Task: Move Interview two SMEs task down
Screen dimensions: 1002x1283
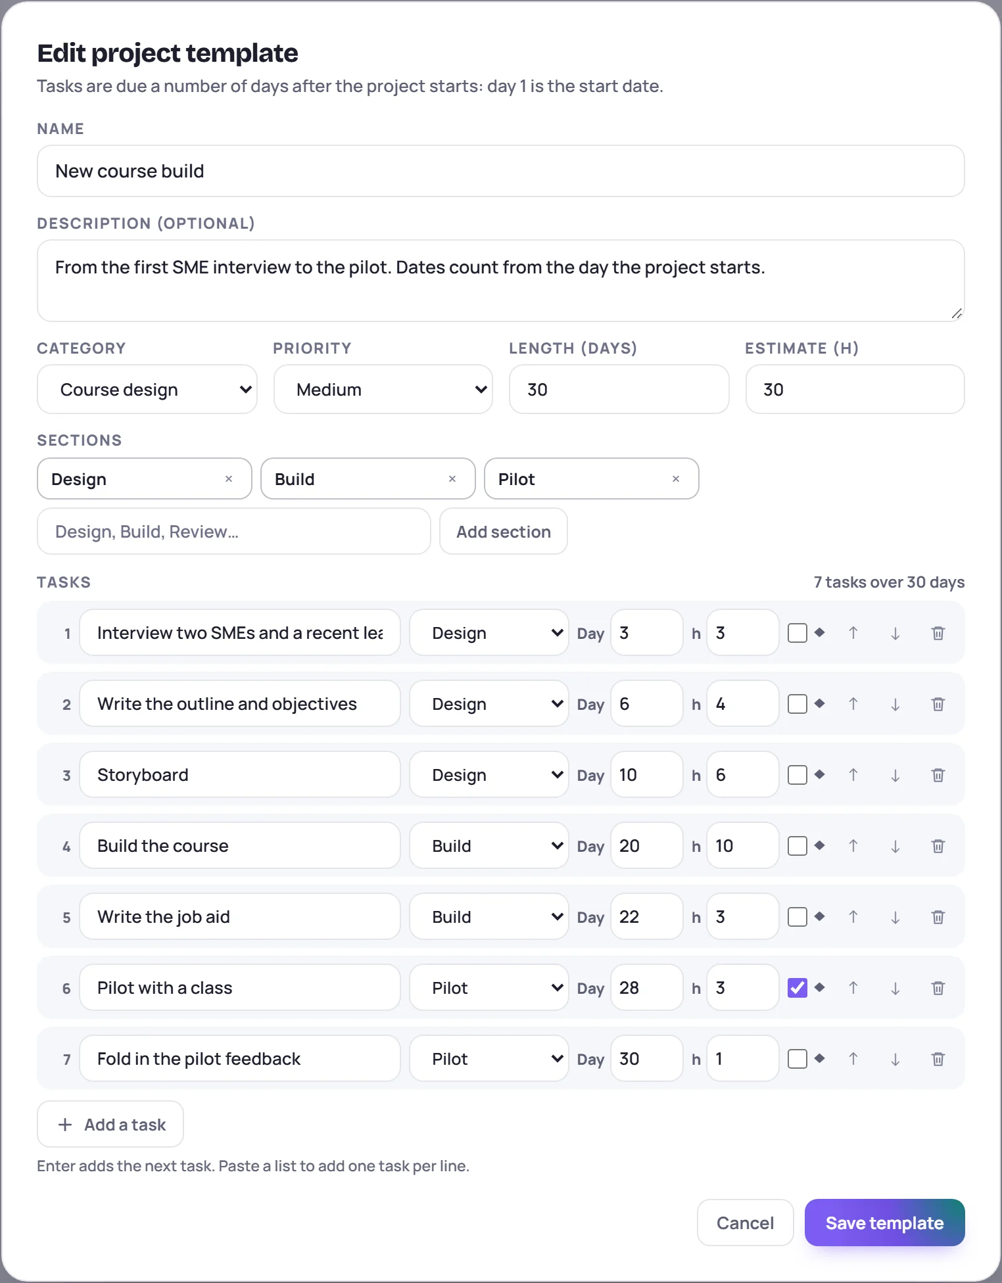Action: (895, 633)
